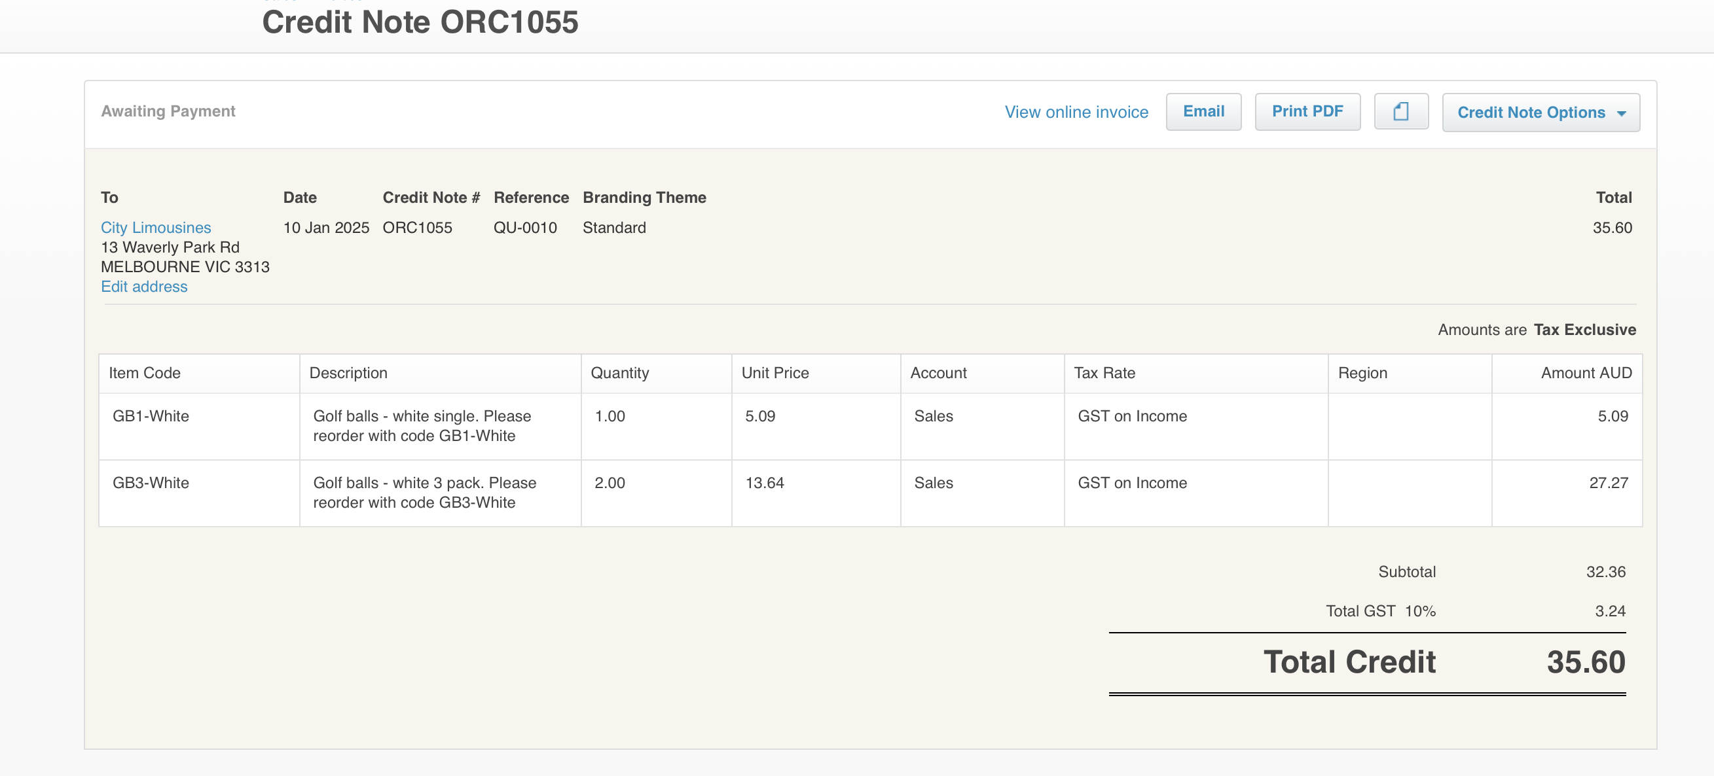Click the Quantity column header
This screenshot has width=1714, height=776.
pyautogui.click(x=619, y=373)
